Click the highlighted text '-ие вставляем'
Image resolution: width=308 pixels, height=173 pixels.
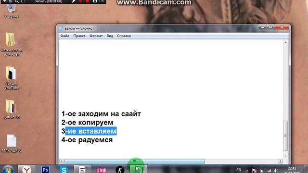click(91, 131)
